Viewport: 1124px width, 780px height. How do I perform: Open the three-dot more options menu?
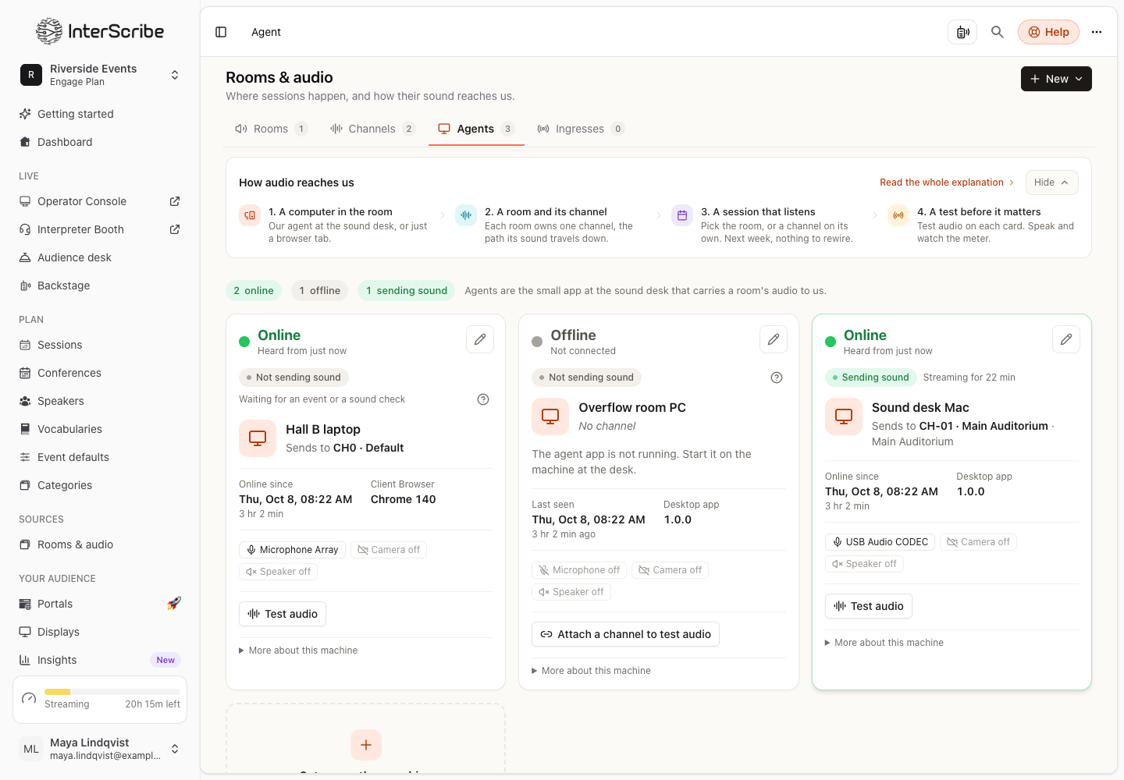tap(1097, 32)
